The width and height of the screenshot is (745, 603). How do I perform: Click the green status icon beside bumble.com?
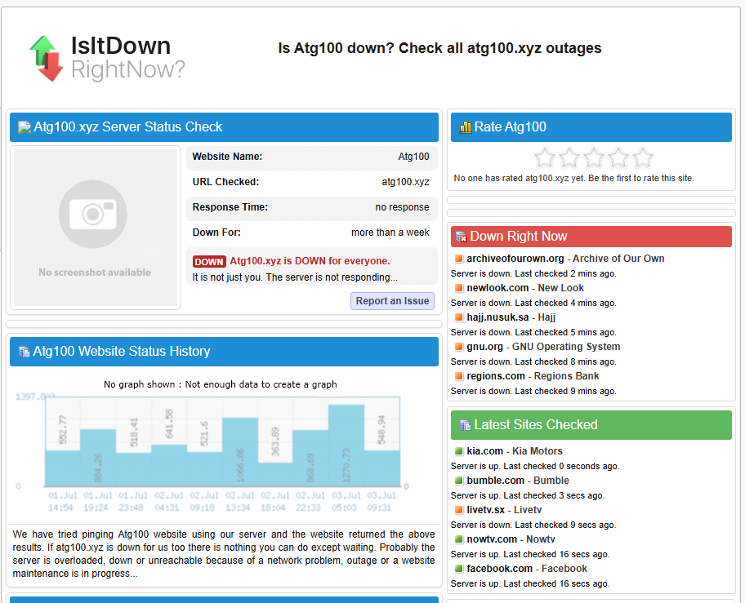click(458, 481)
